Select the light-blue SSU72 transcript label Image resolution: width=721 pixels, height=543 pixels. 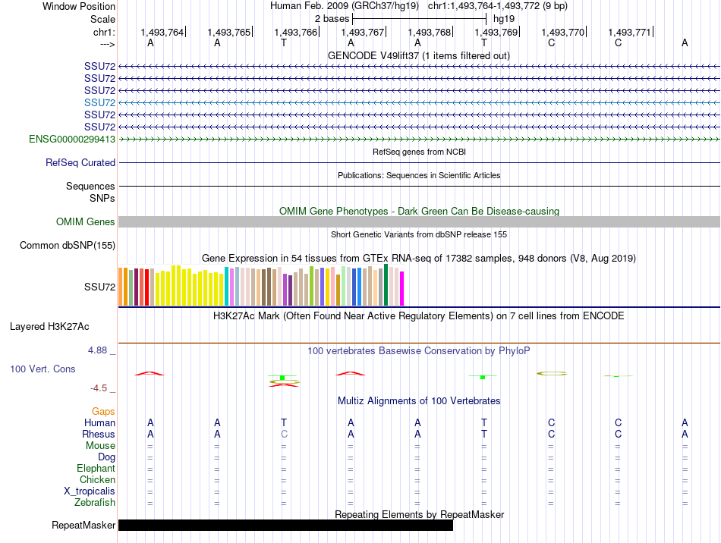[x=99, y=102]
